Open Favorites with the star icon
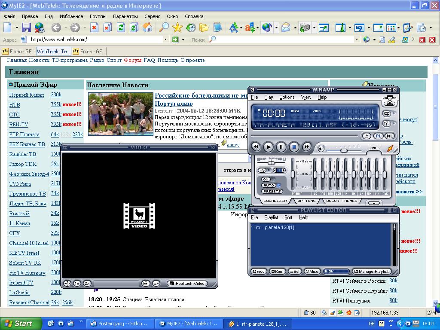This screenshot has width=440, height=330. point(177,27)
